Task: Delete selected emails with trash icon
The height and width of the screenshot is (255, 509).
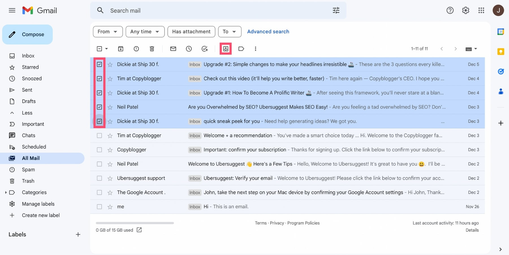Action: (152, 49)
